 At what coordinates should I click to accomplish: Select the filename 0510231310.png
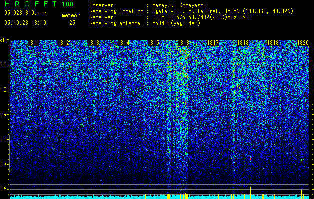pyautogui.click(x=25, y=13)
